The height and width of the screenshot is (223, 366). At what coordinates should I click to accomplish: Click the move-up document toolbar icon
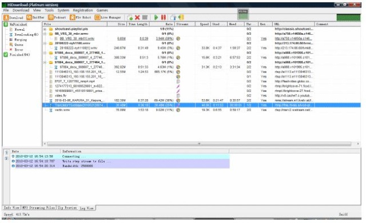click(173, 18)
